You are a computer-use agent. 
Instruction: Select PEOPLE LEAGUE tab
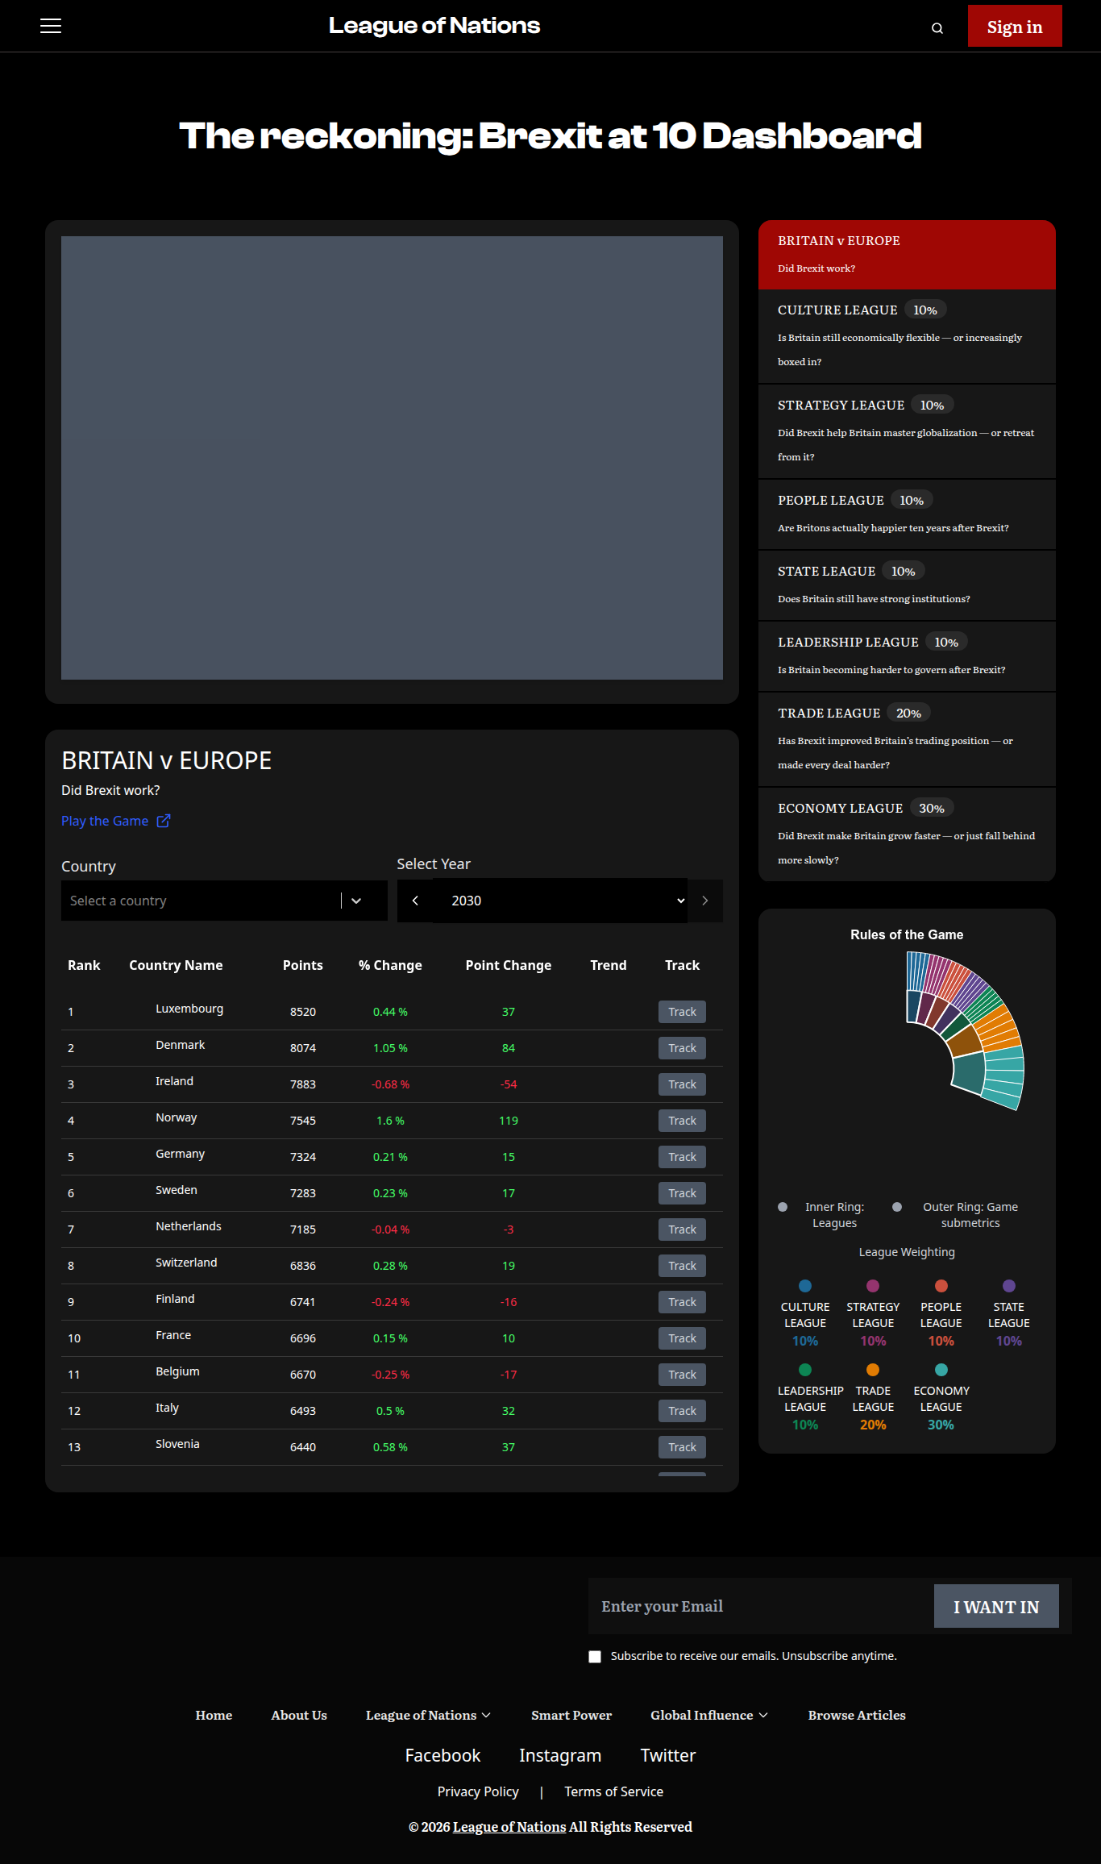[x=907, y=515]
